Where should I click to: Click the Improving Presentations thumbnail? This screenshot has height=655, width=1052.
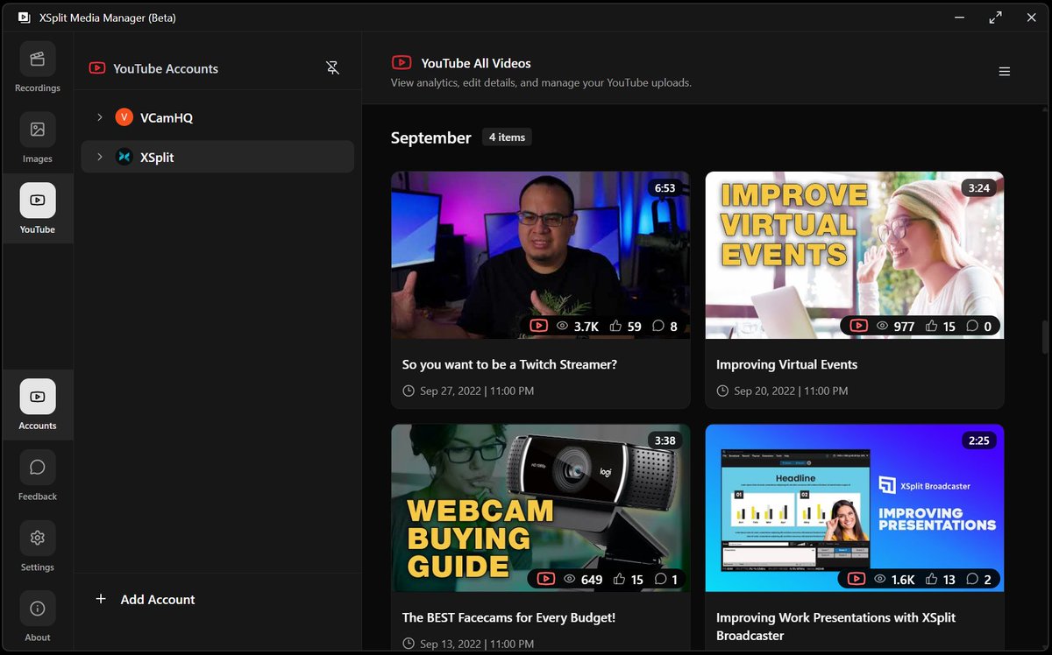(x=855, y=508)
